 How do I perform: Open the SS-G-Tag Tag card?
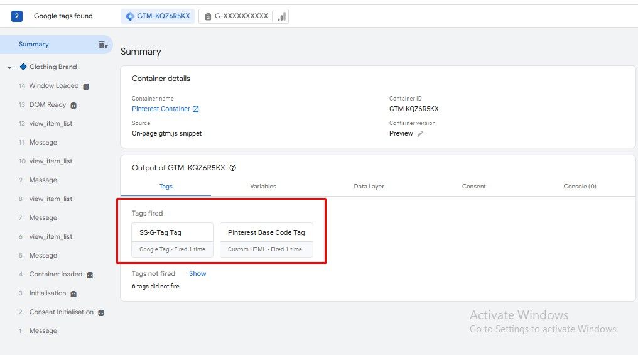pos(173,239)
